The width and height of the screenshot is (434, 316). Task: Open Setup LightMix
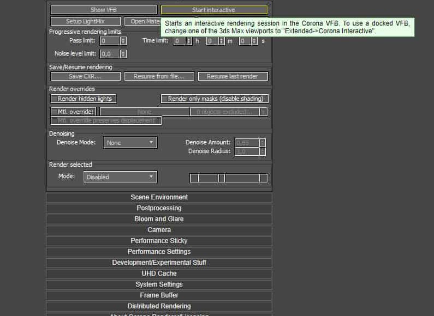pos(85,22)
